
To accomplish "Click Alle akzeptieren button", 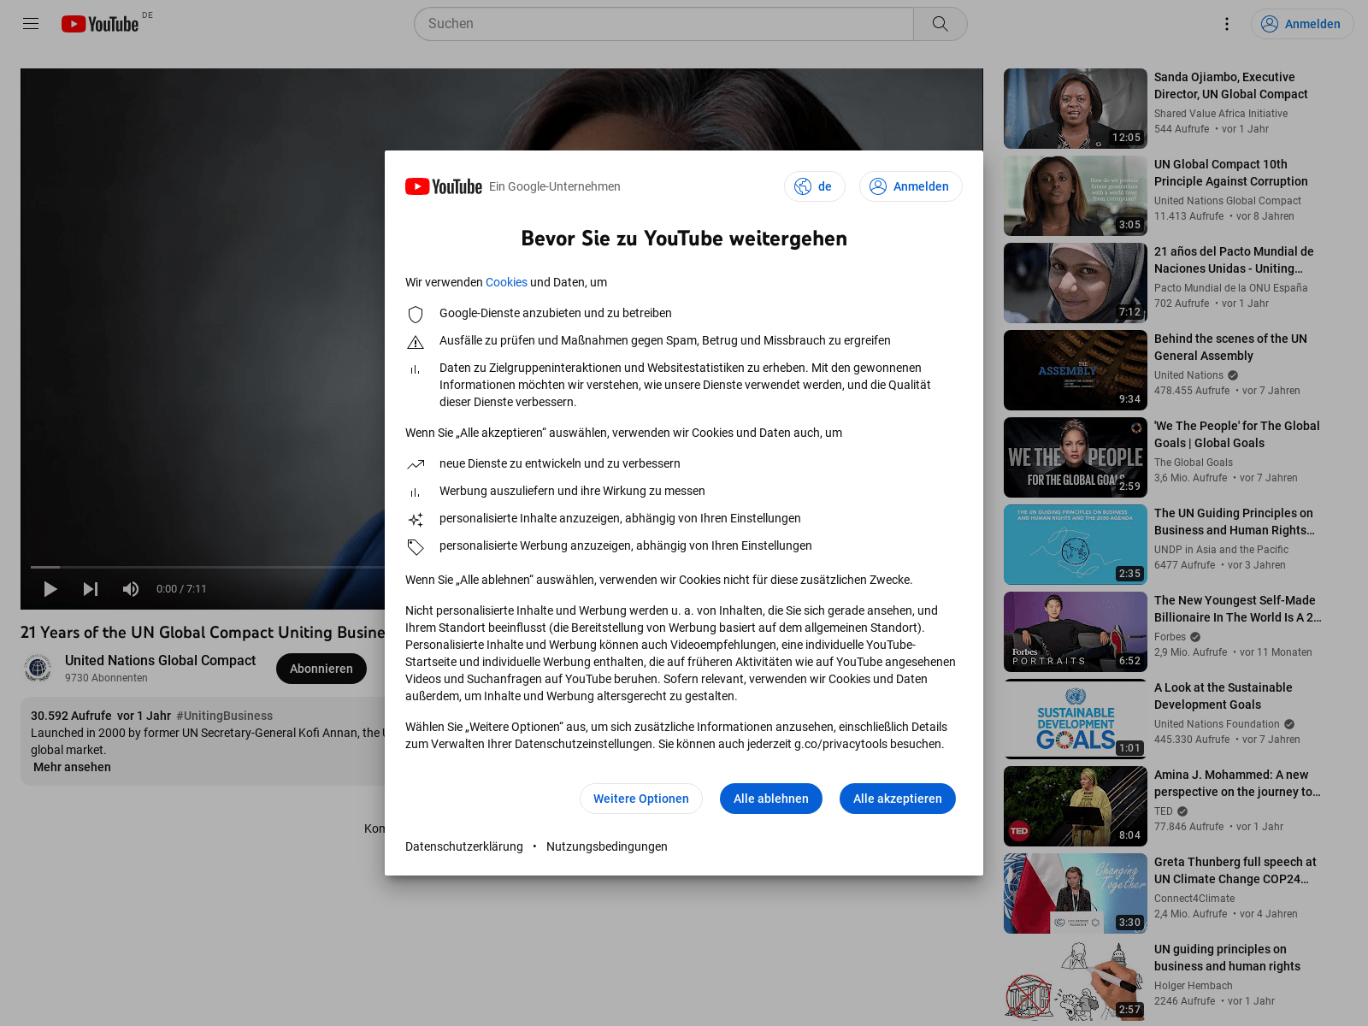I will [x=898, y=799].
